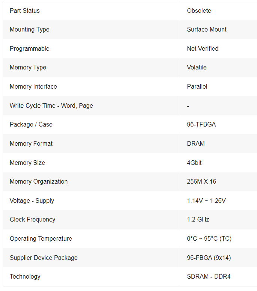Select the Parallel interface value
The height and width of the screenshot is (291, 257).
click(197, 86)
